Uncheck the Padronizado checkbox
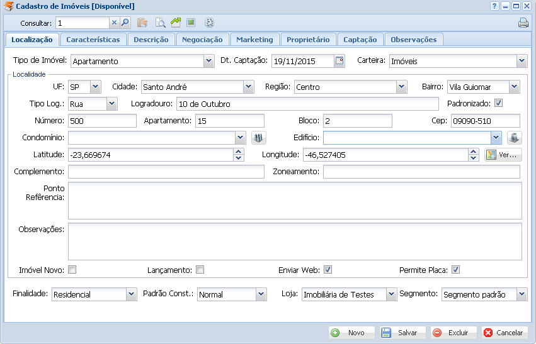The image size is (536, 344). click(x=498, y=103)
